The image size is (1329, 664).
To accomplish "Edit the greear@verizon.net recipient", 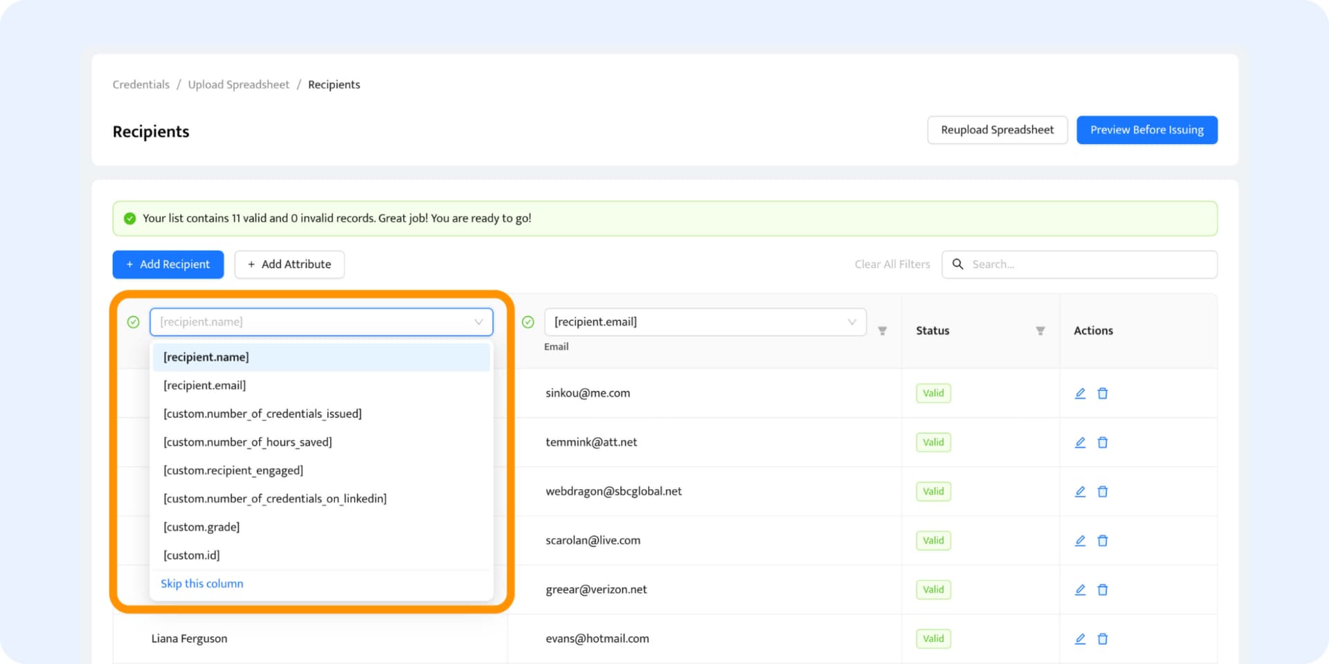I will (x=1080, y=590).
